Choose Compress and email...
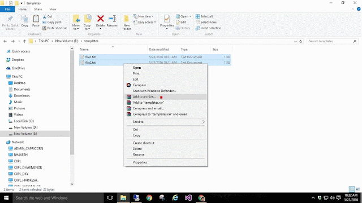Image resolution: width=362 pixels, height=203 pixels. coord(166,108)
